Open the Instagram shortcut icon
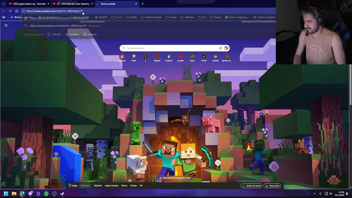This screenshot has width=352, height=198. pos(122,56)
